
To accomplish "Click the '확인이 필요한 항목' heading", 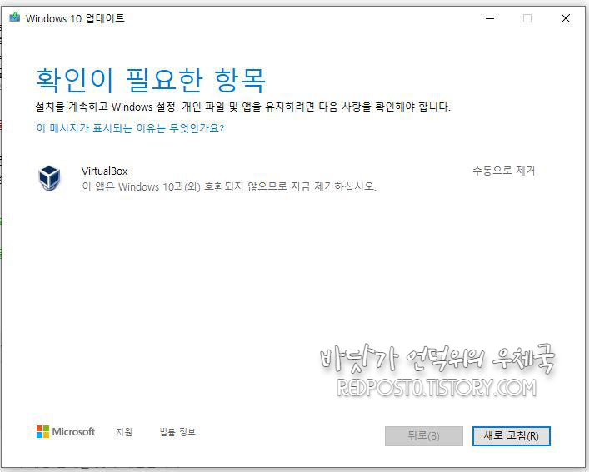I will [151, 80].
